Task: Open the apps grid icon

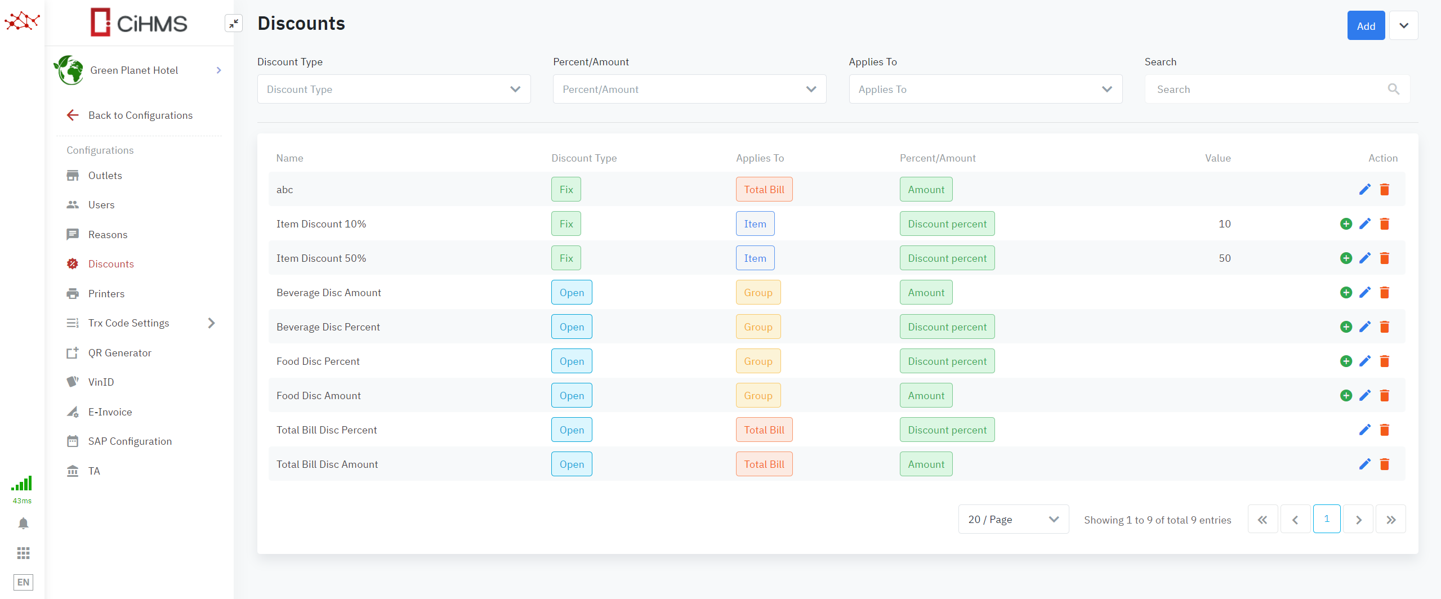Action: coord(23,553)
